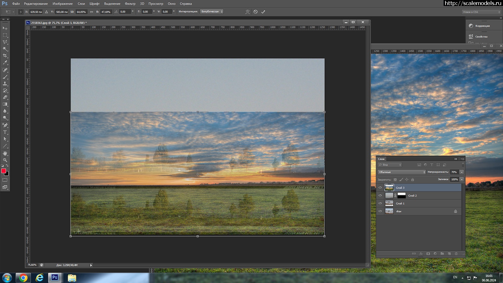Screen dimensions: 503x283
Task: Select the Brush tool
Action: (x=5, y=77)
